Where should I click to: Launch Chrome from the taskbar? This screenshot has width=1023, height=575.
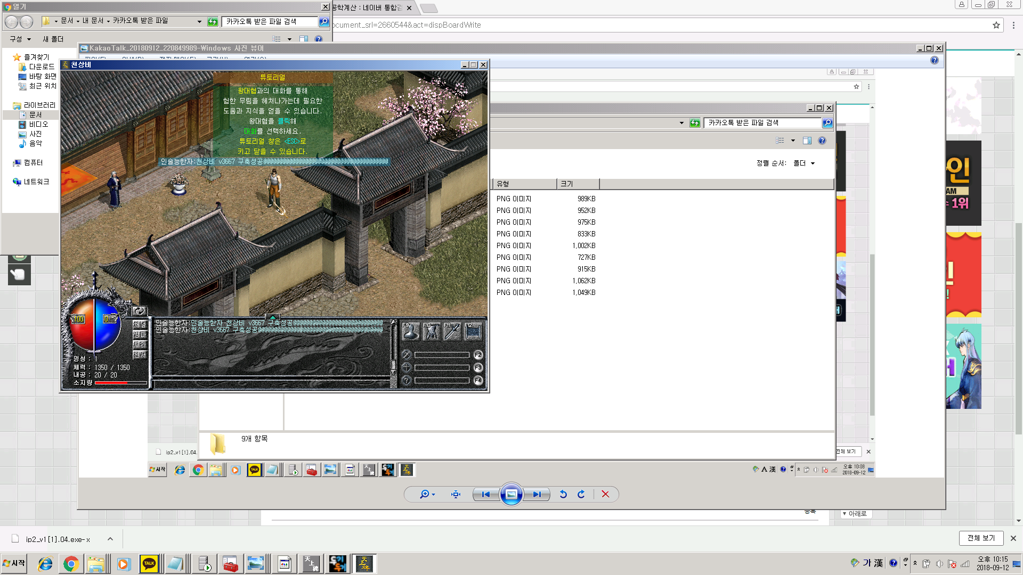tap(71, 563)
